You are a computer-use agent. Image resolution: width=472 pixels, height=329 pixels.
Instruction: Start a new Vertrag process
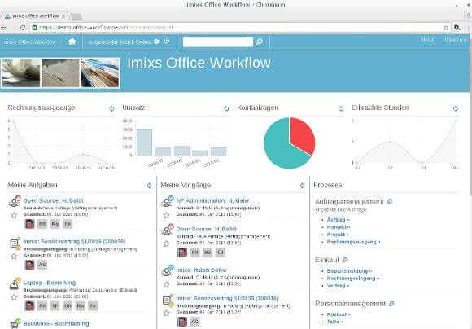tap(338, 286)
